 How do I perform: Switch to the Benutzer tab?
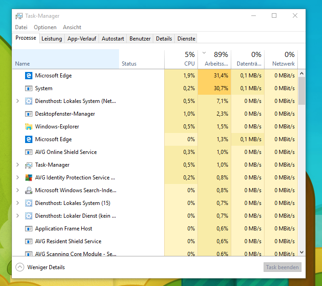[x=140, y=39]
